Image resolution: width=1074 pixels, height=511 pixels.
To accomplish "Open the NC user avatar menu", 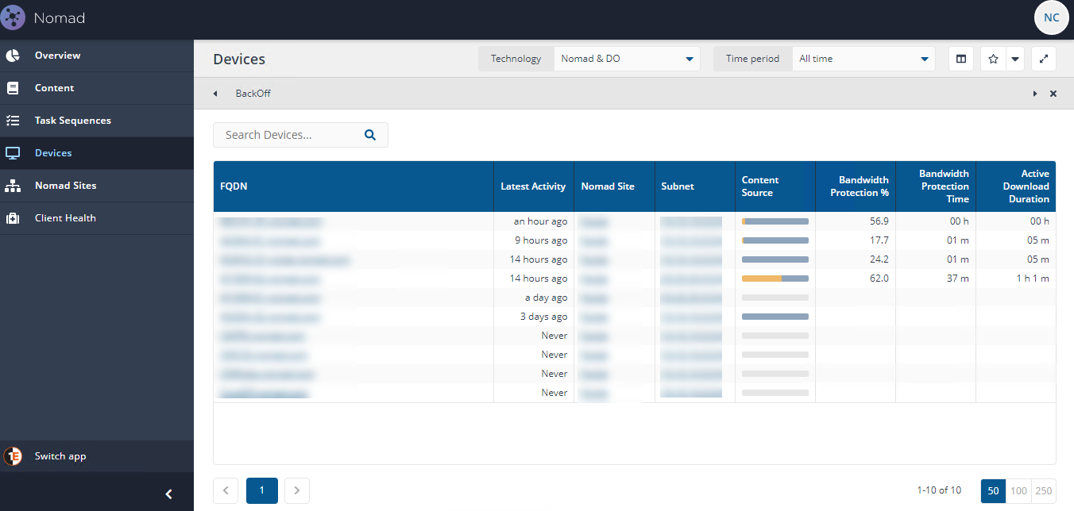I will coord(1051,17).
